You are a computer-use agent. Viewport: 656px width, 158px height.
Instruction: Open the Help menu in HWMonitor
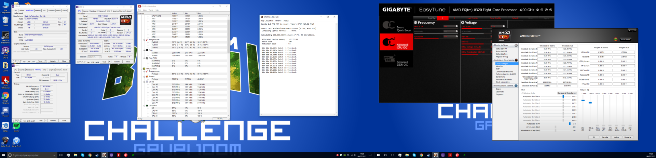coord(156,10)
